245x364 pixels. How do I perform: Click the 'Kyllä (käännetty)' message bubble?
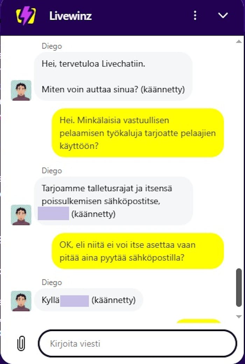click(x=89, y=300)
